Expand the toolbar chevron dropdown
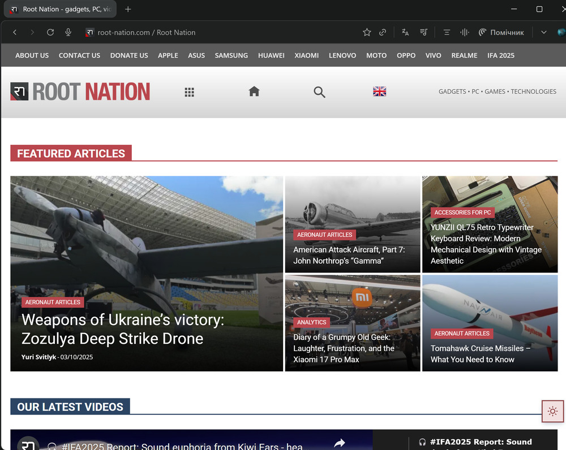Image resolution: width=566 pixels, height=450 pixels. [543, 32]
